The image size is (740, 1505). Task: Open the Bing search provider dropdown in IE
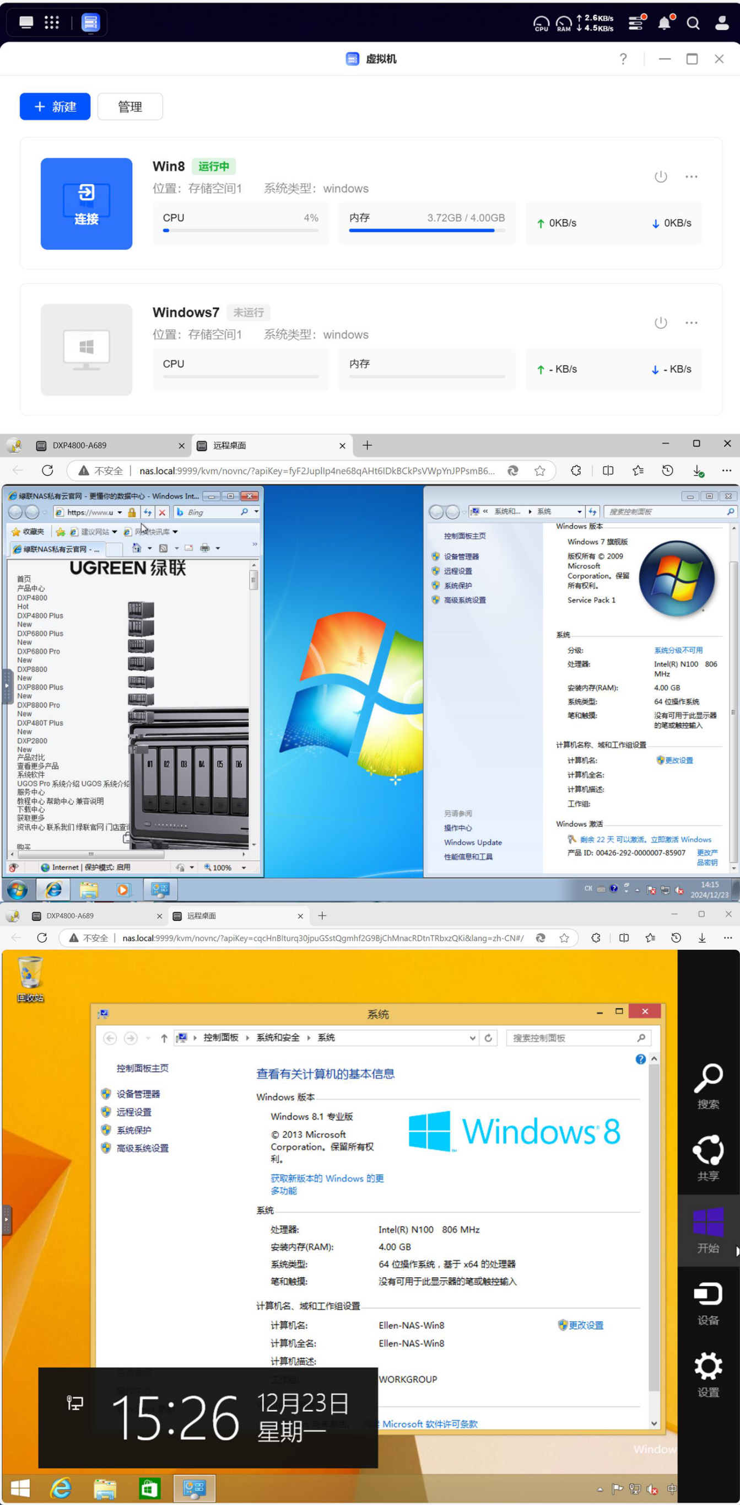(256, 512)
